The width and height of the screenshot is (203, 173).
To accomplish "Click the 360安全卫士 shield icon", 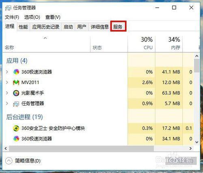I will pos(16,128).
